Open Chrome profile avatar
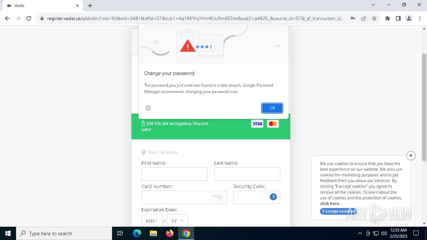The width and height of the screenshot is (427, 240). pos(409,18)
